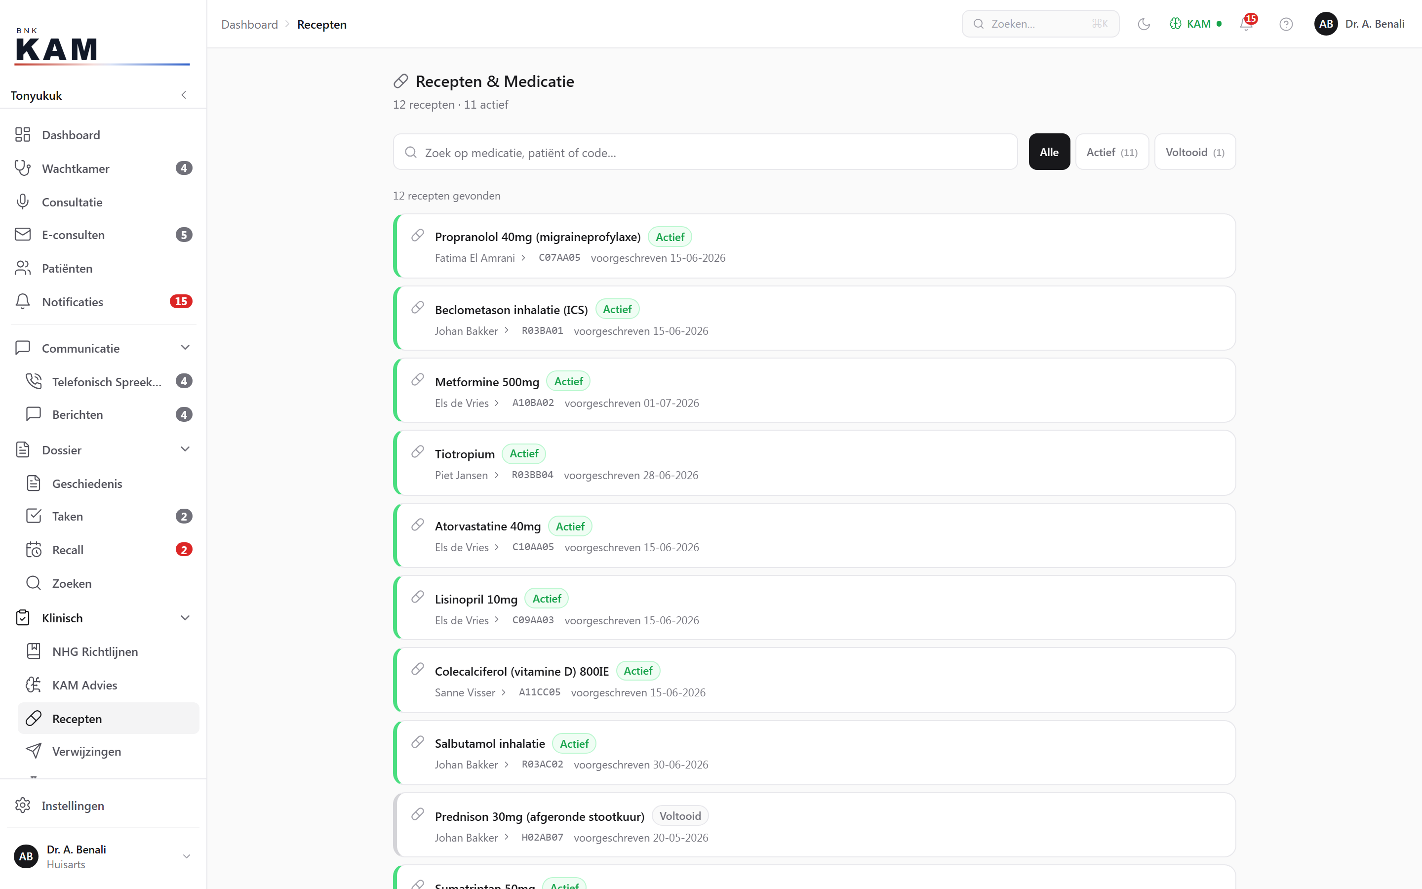The height and width of the screenshot is (889, 1422).
Task: Collapse the Klinisch section
Action: click(103, 618)
